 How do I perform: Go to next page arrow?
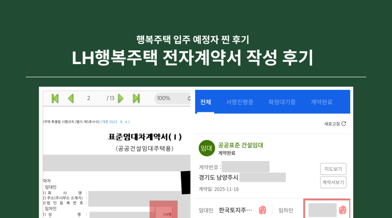click(x=121, y=98)
